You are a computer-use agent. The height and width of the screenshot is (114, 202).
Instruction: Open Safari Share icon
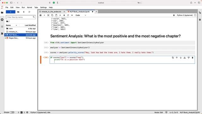pyautogui.click(x=191, y=3)
